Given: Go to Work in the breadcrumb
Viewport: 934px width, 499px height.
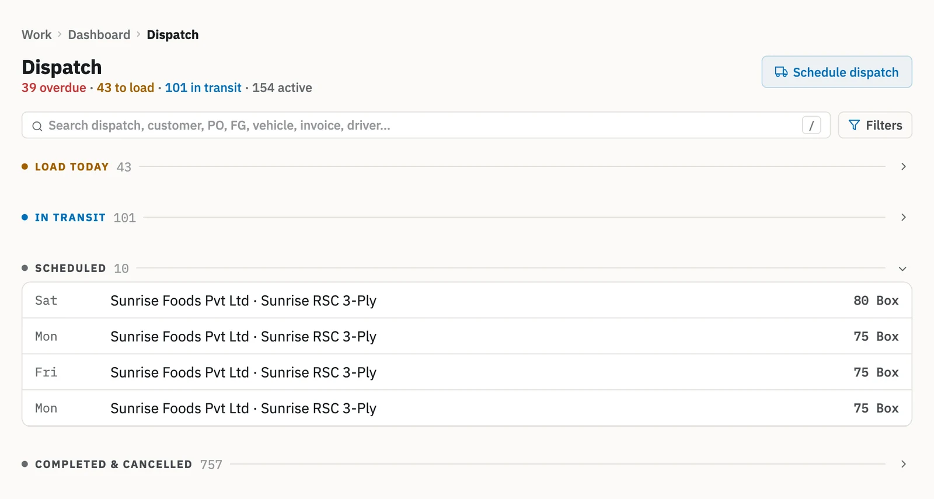Looking at the screenshot, I should pyautogui.click(x=37, y=35).
